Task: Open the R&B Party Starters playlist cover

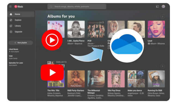Action: [x=76, y=79]
